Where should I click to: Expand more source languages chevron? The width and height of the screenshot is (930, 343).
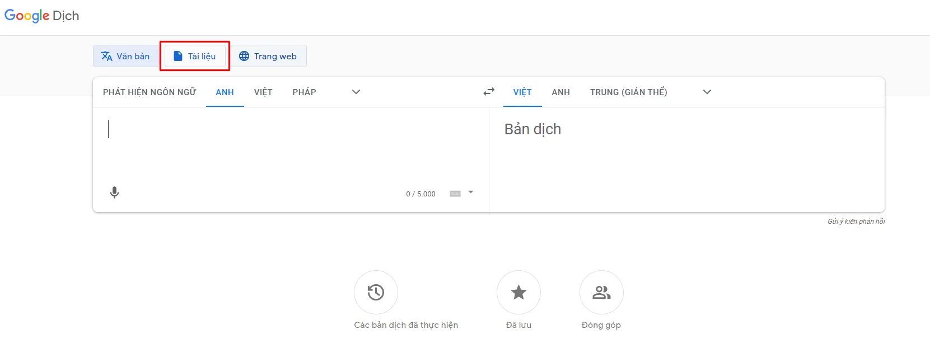[x=356, y=92]
